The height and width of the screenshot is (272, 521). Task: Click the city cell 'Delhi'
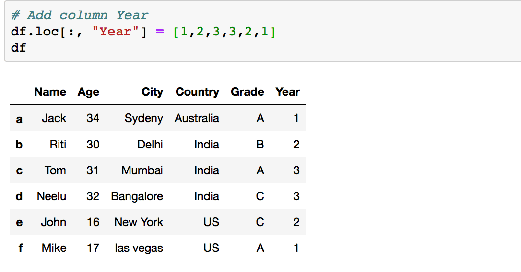click(x=150, y=145)
